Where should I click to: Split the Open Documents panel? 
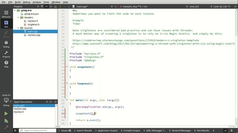tap(51, 102)
